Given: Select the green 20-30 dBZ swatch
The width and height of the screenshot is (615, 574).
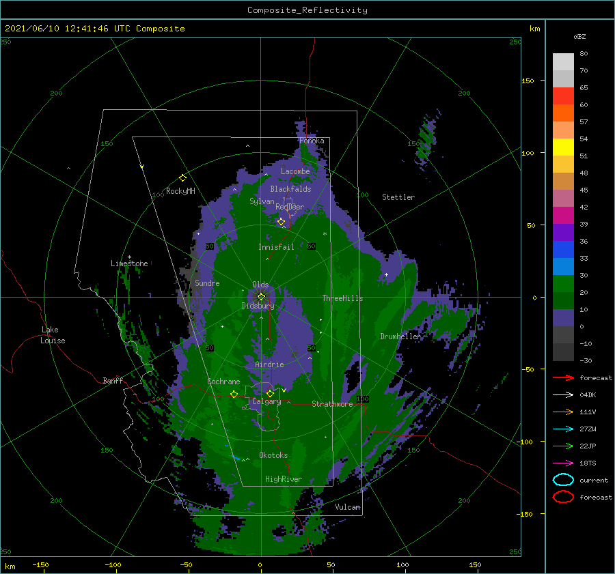Looking at the screenshot, I should click(563, 284).
